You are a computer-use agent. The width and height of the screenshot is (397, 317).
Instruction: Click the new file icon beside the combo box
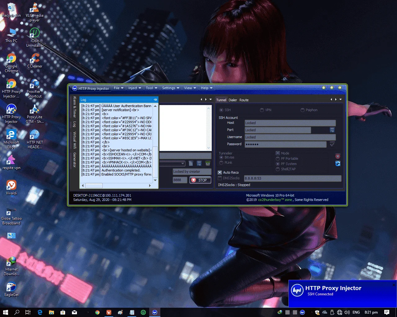[x=191, y=163]
